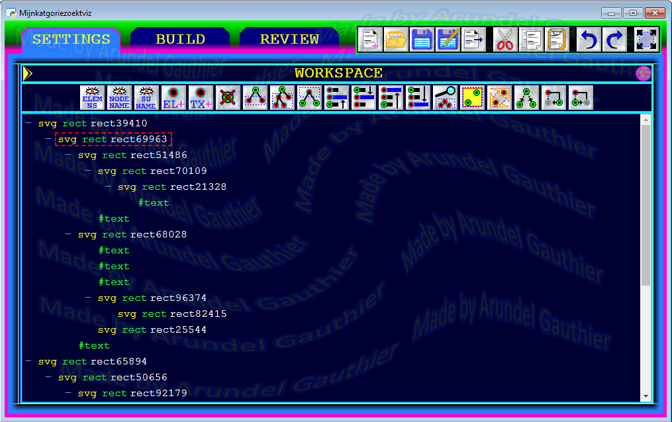Screen dimensions: 672x422
Task: Toggle NODE NAME eye visibility
Action: pos(119,98)
